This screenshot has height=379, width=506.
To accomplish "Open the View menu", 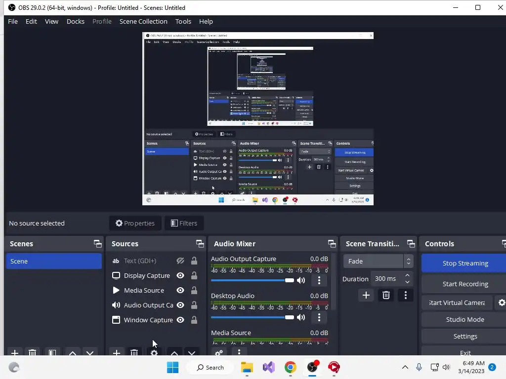I will [x=51, y=21].
